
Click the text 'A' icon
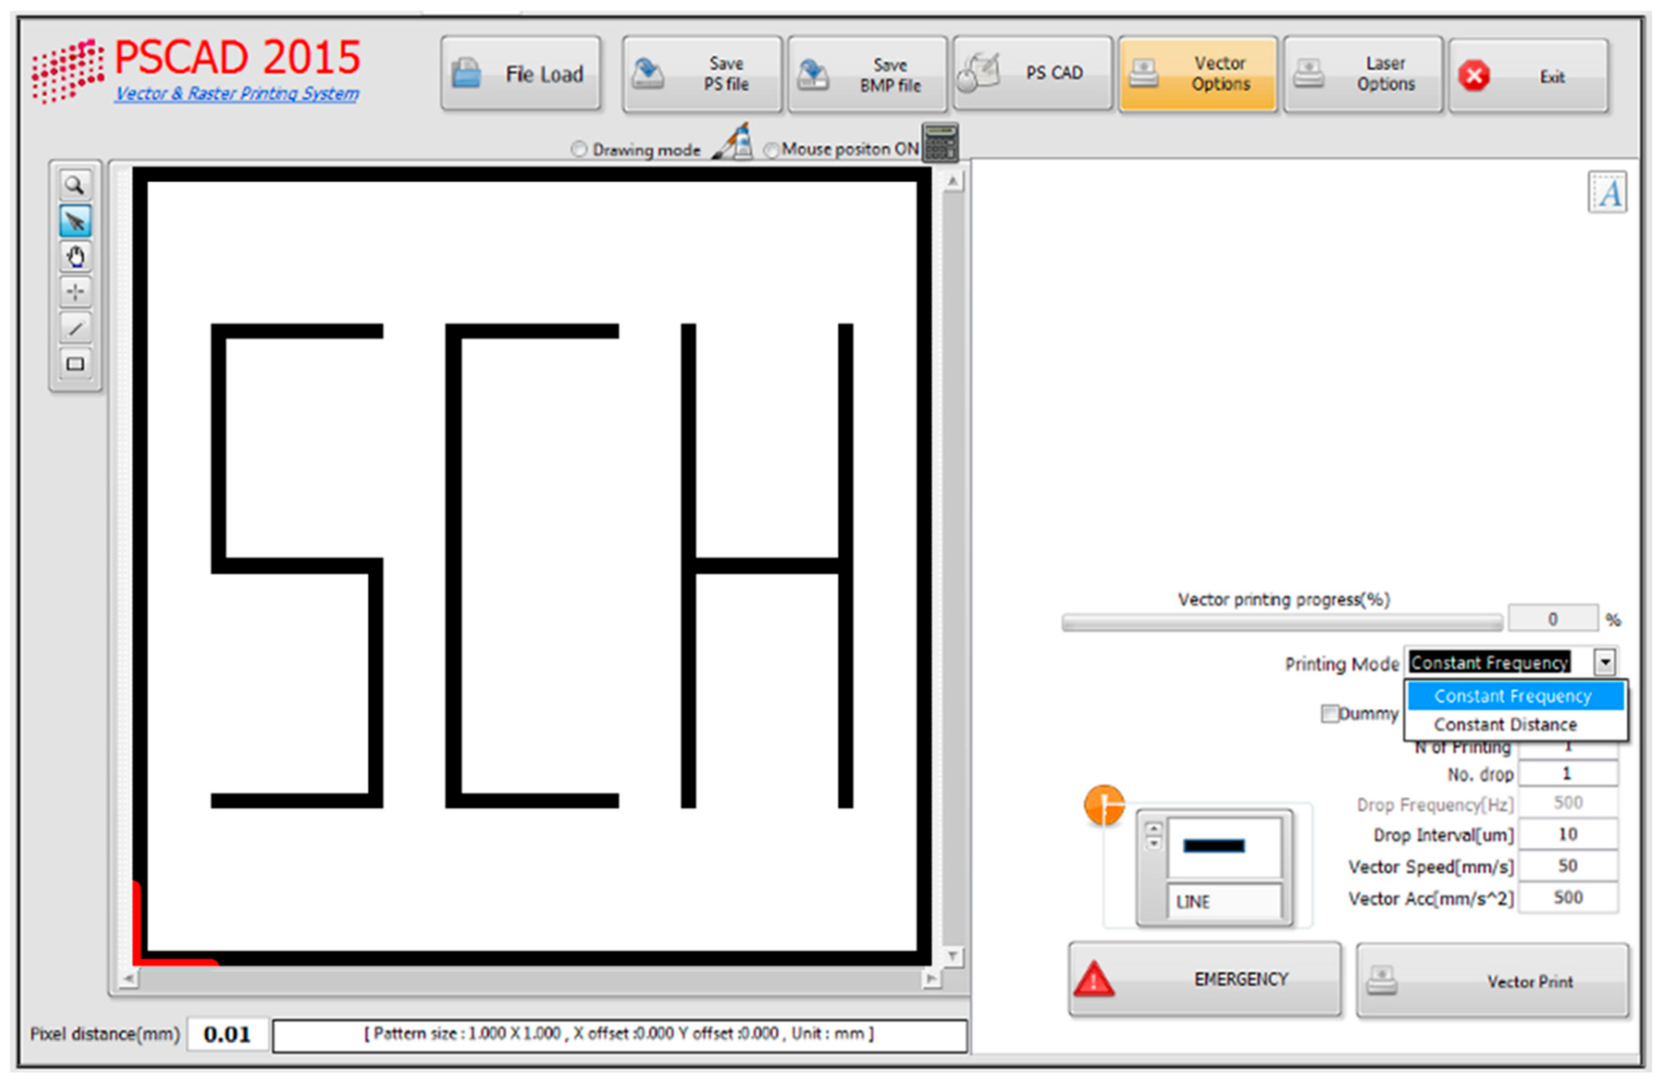[1607, 193]
